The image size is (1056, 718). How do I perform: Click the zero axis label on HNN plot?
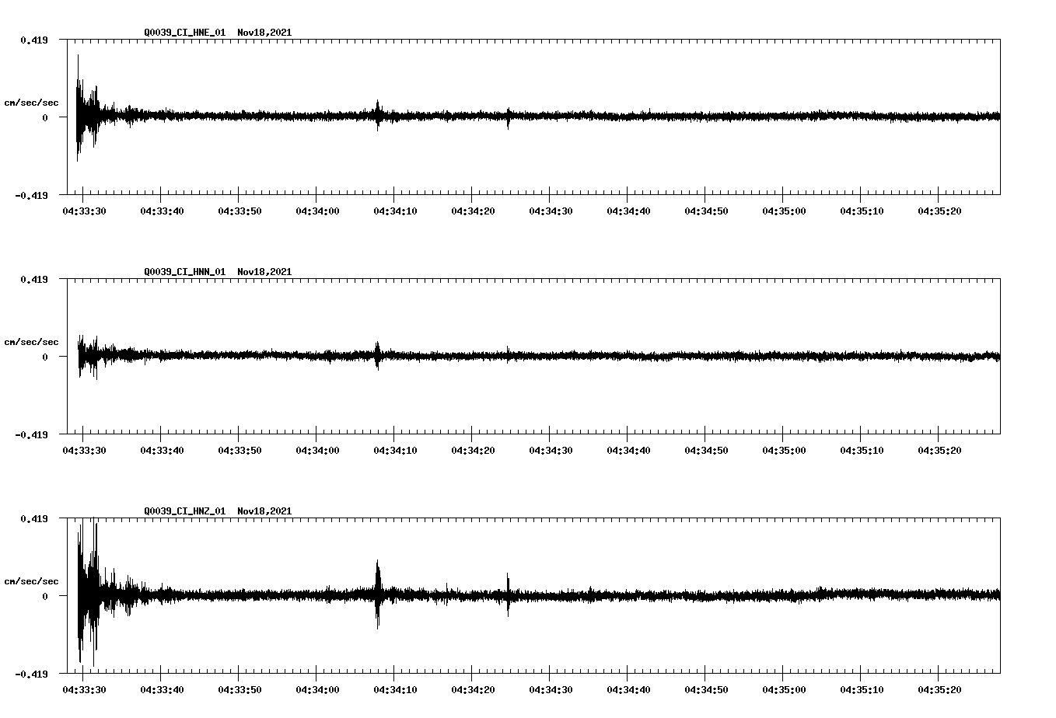point(45,357)
